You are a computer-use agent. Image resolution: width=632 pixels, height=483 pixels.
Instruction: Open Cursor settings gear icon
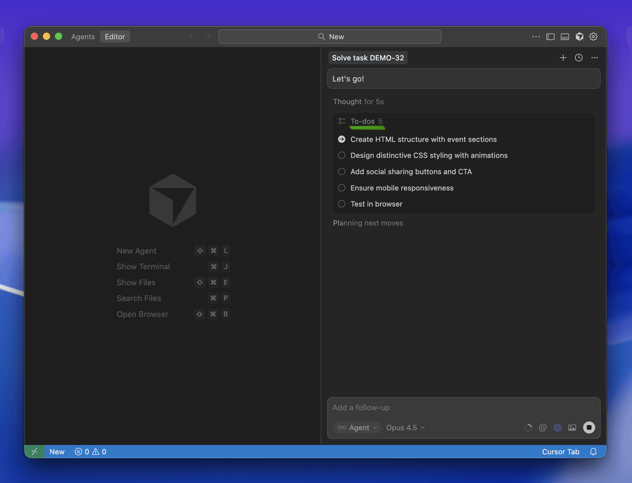coord(593,37)
